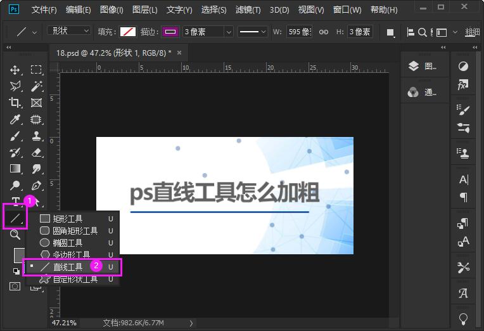This screenshot has width=484, height=331.
Task: Select the Rectangular Marquee tool
Action: (x=36, y=70)
